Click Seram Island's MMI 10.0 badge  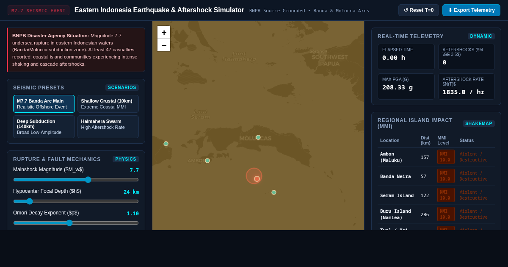[446, 195]
